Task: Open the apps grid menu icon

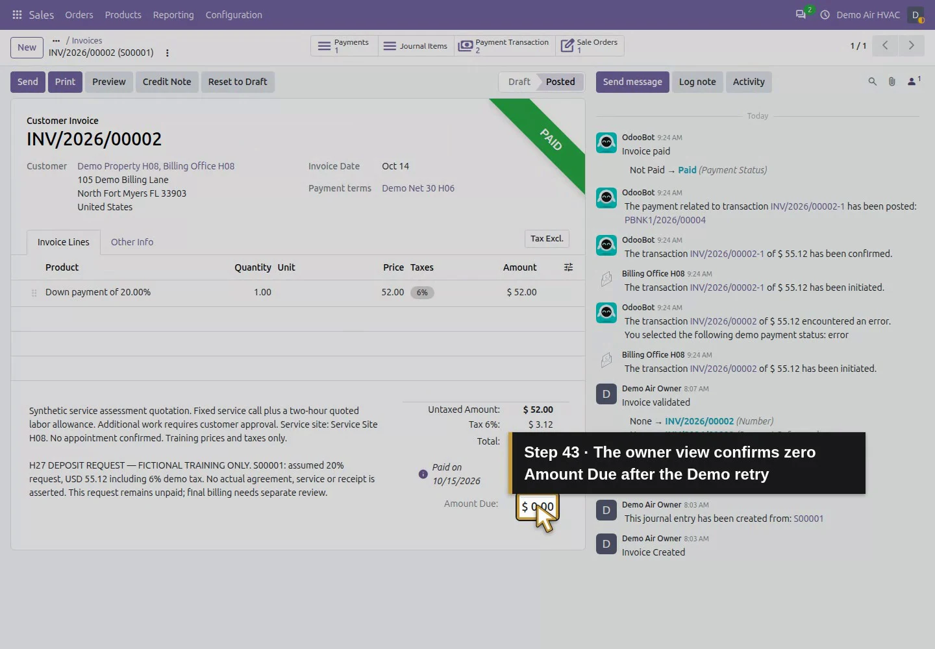Action: 17,14
